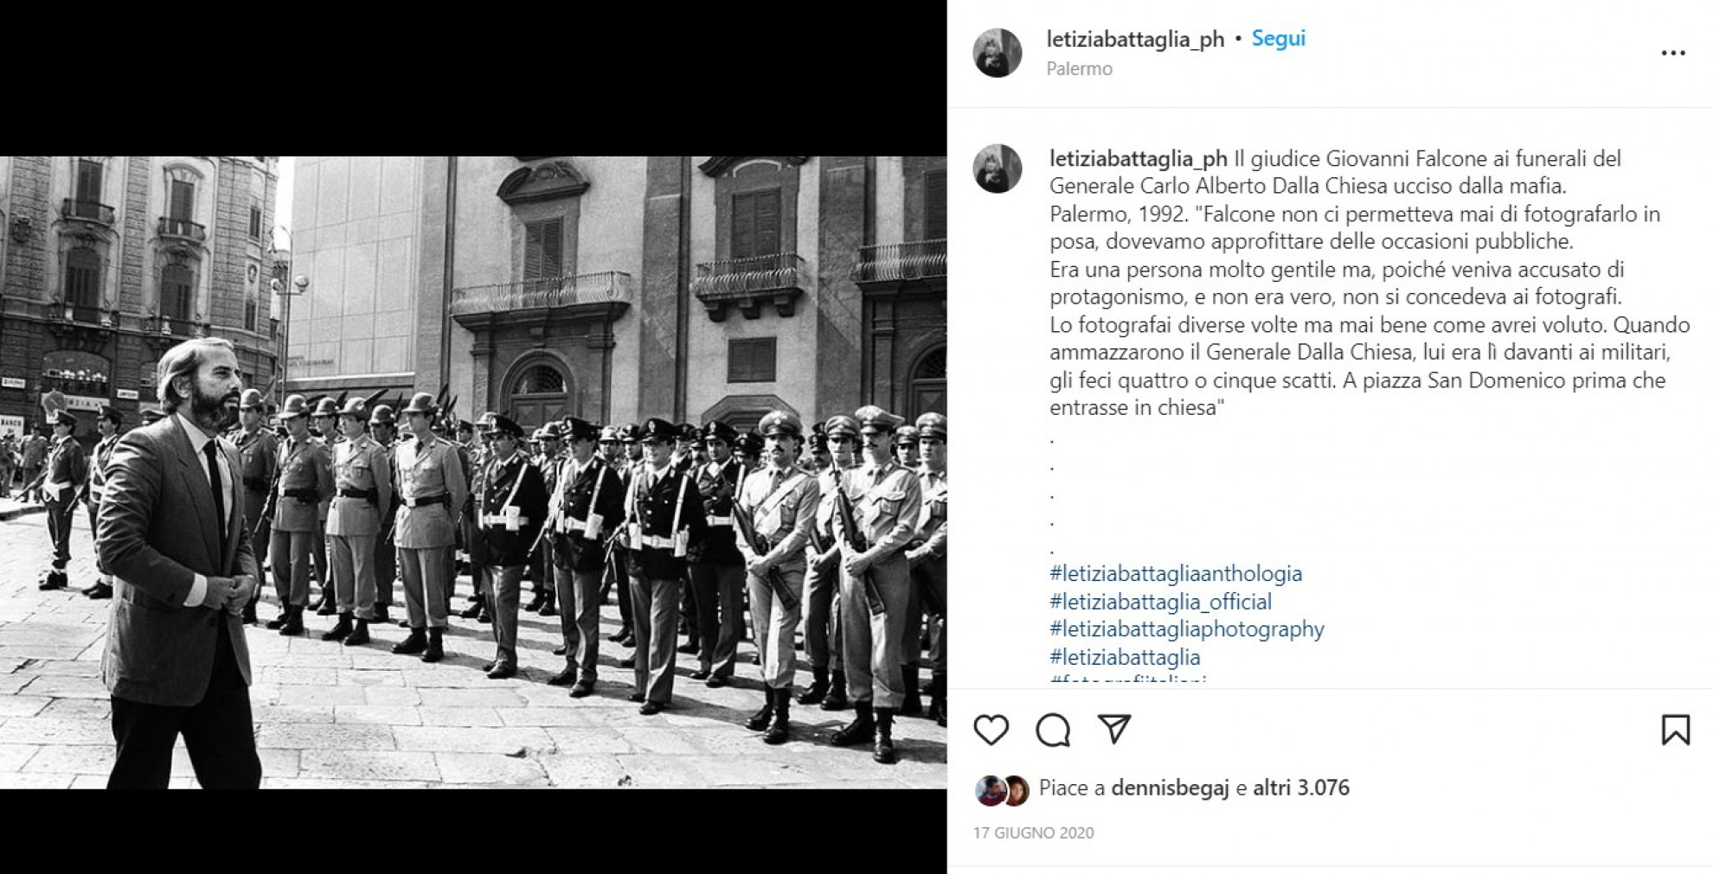Open the #letiziabattagliaanthologia hashtag
This screenshot has width=1713, height=874.
point(1176,573)
